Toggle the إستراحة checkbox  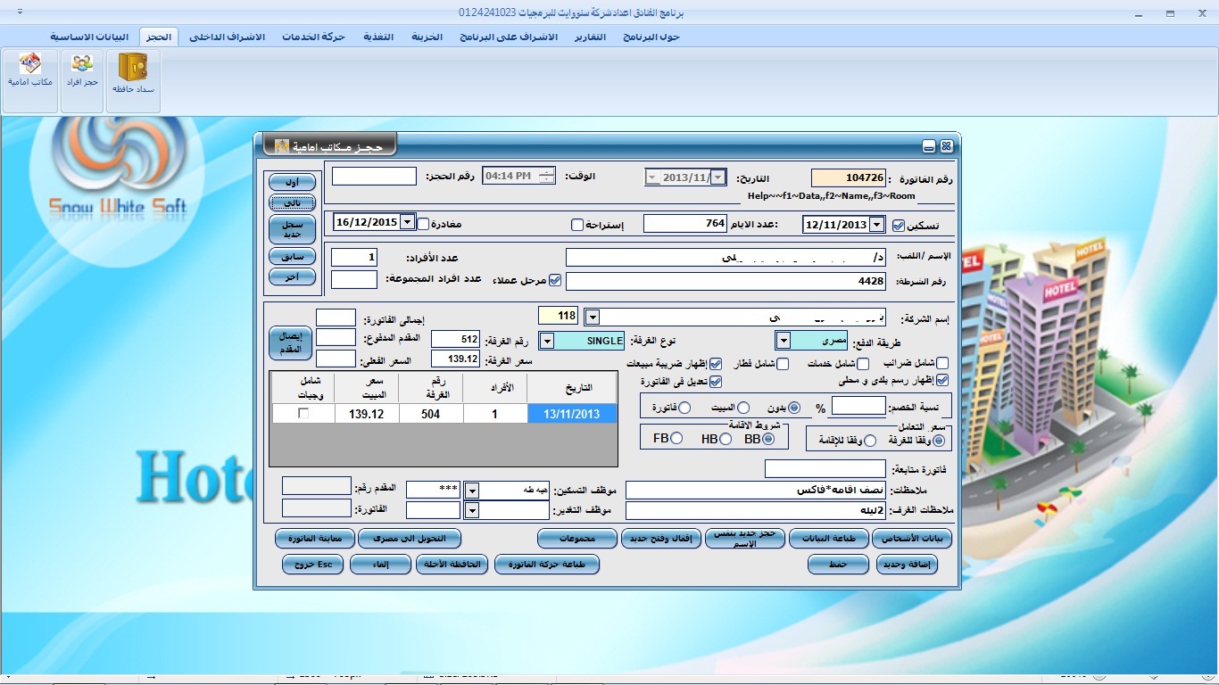[x=577, y=225]
